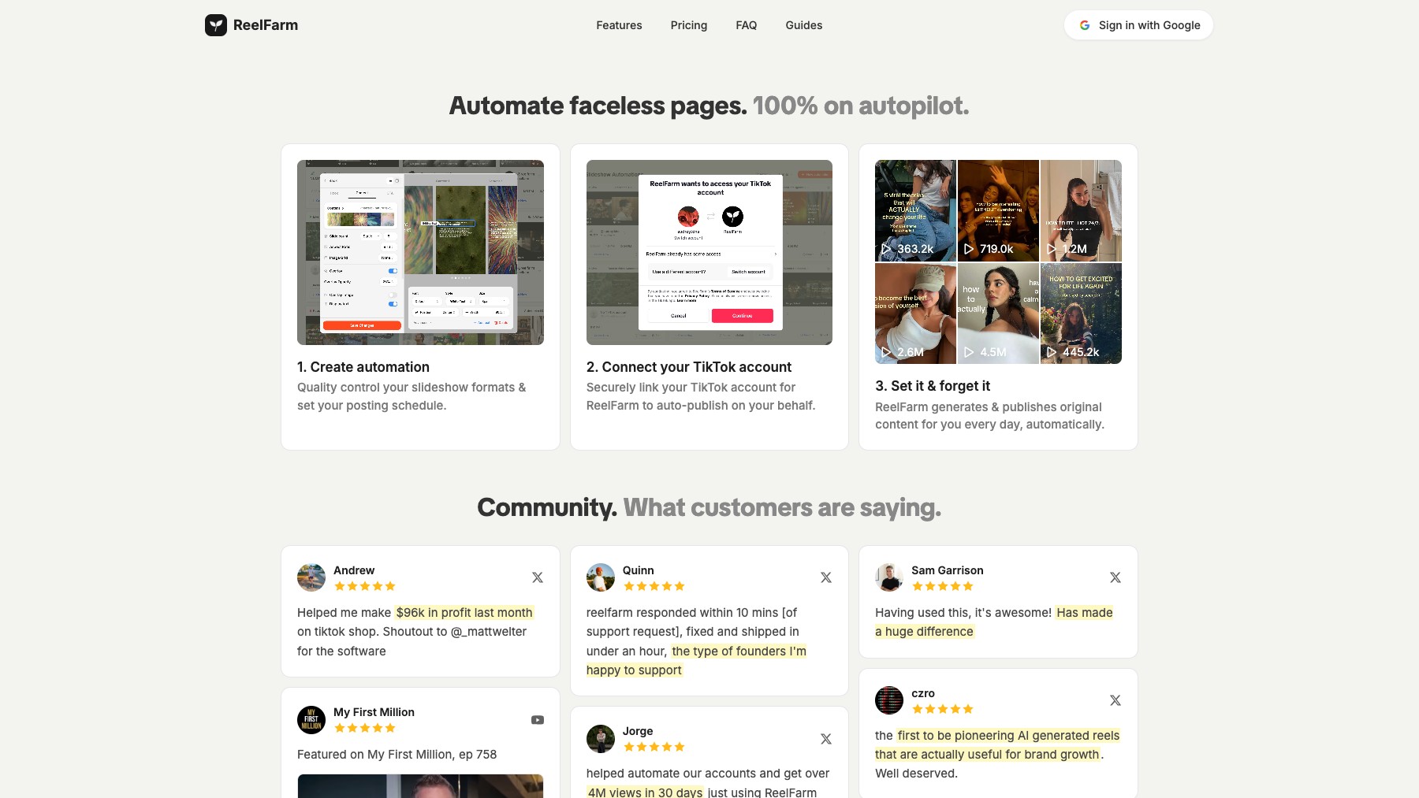
Task: Click the ReelFarm brand name text
Action: tap(266, 25)
